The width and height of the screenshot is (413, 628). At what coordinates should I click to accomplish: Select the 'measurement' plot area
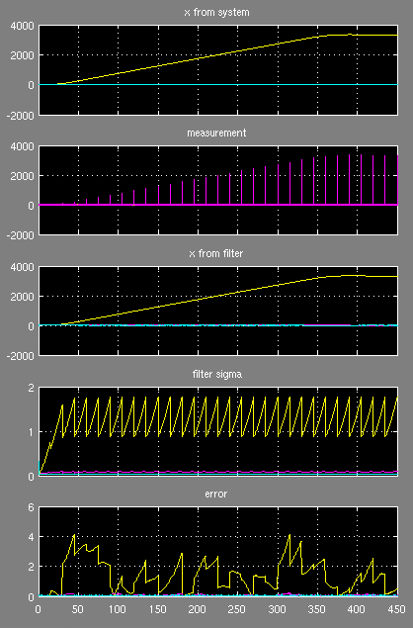pos(218,190)
